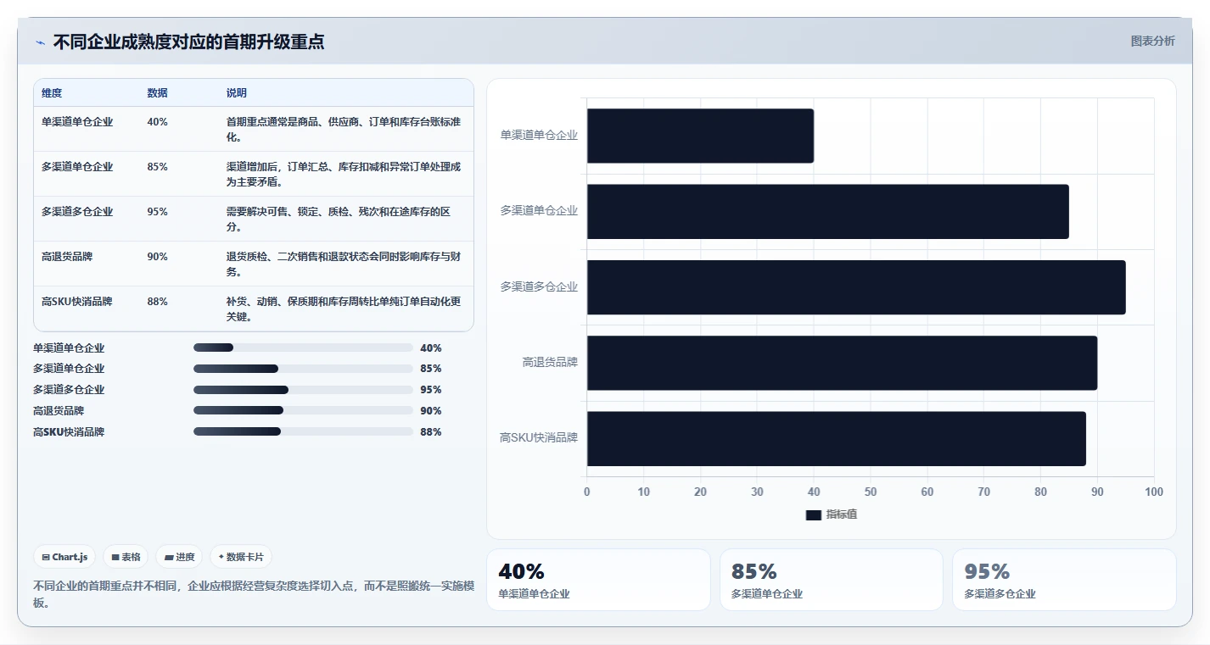Click the 单渠道单仓企业 bar in the chart
This screenshot has width=1210, height=645.
[x=700, y=136]
